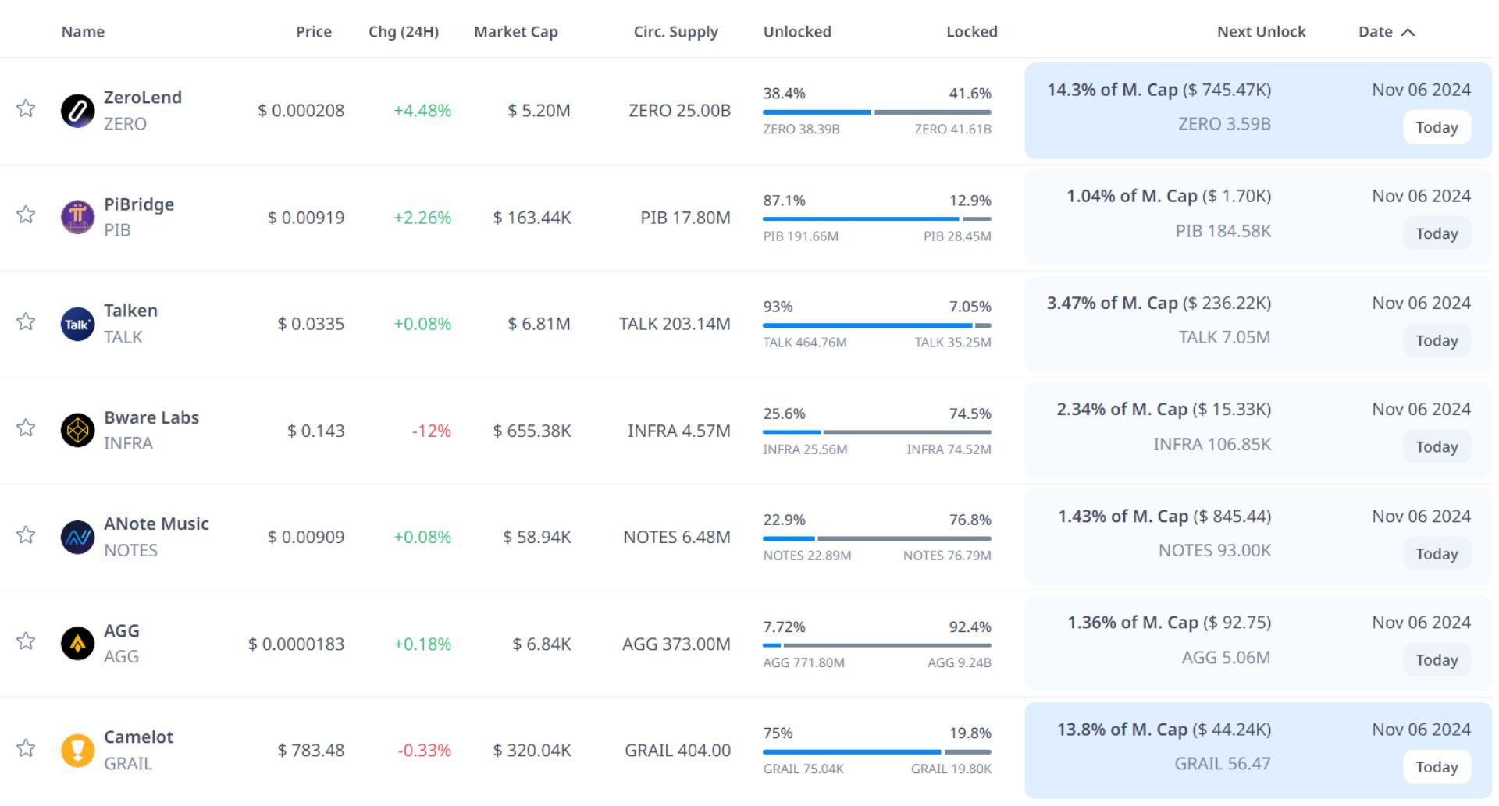The height and width of the screenshot is (806, 1499).
Task: Toggle favorite star for ZeroLend
Action: click(x=26, y=108)
